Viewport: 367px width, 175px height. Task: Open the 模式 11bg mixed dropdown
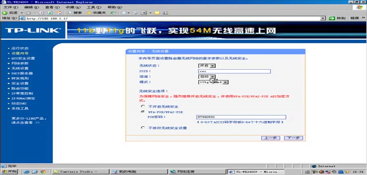[213, 82]
